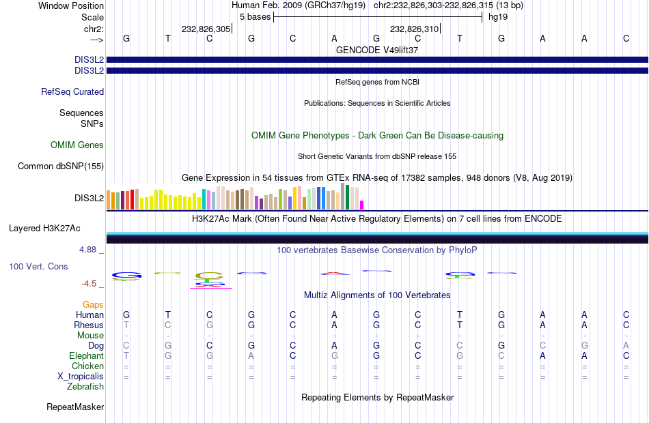Open the OMIM Genes track label
Viewport: 649px width, 423px height.
(x=77, y=145)
